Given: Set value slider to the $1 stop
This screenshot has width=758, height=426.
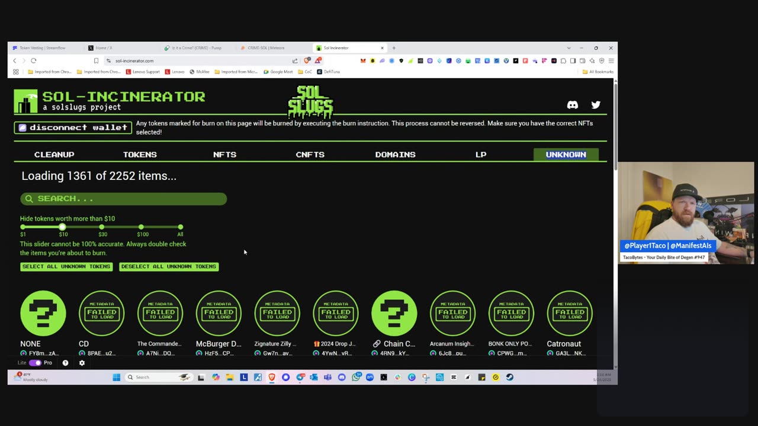Looking at the screenshot, I should (x=23, y=227).
